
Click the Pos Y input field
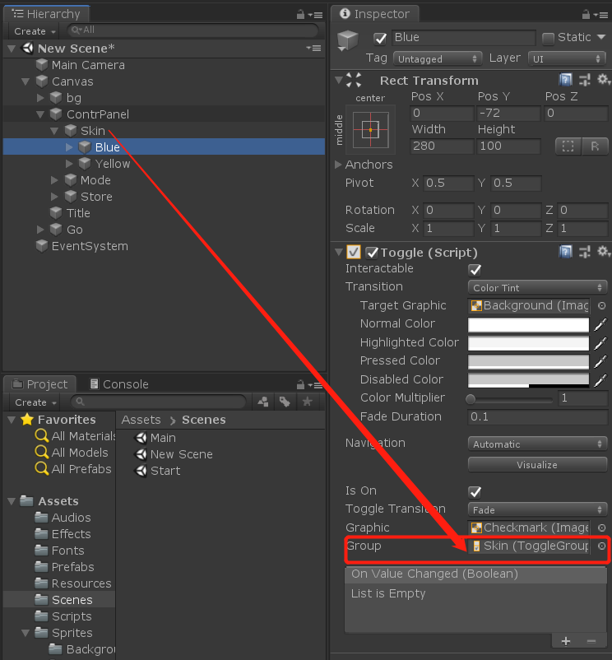(x=508, y=114)
